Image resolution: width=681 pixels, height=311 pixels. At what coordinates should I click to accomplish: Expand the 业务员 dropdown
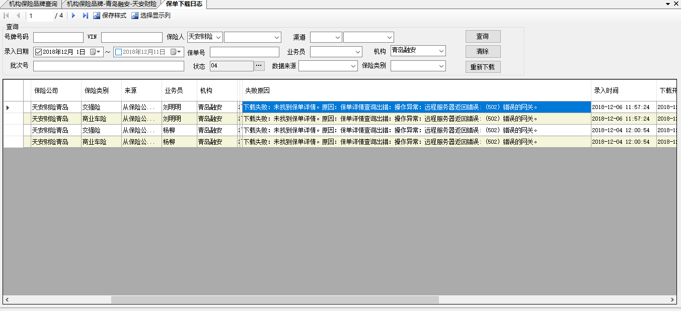pyautogui.click(x=358, y=52)
